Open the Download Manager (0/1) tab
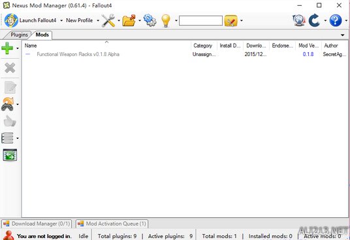Screen dimensions: 350x240 tap(37, 224)
